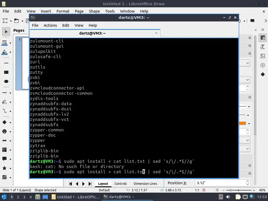This screenshot has height=201, width=268.
Task: Open the Callout shapes tool
Action: coord(4,159)
